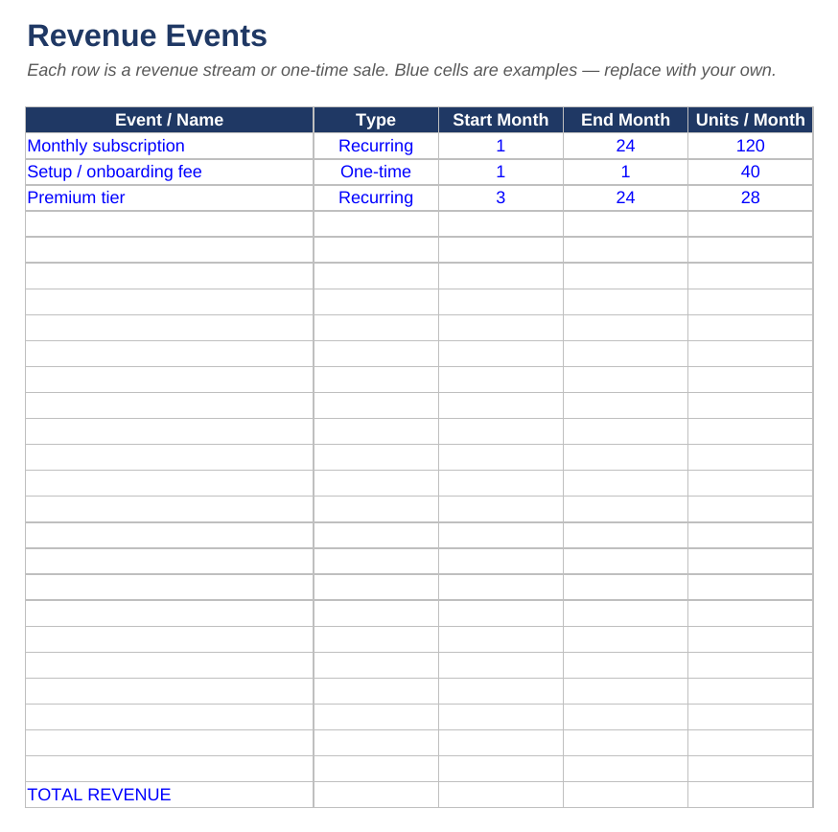Select the Setup / onboarding fee cell

170,173
